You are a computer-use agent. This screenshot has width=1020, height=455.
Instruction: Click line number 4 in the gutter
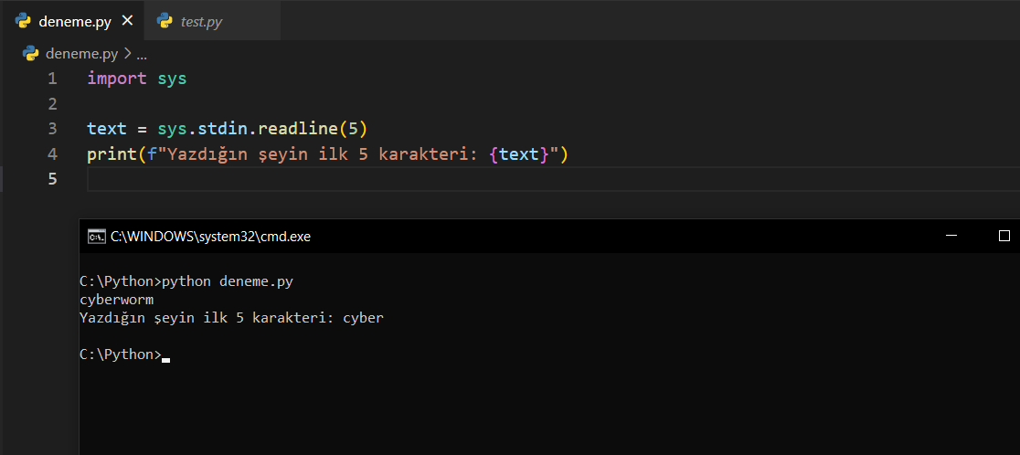[x=52, y=153]
